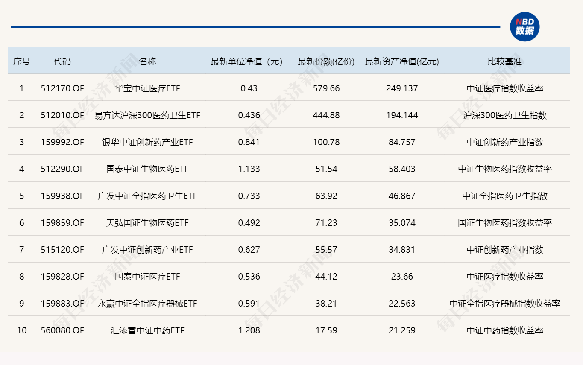Click the name 永赢中证全指医疗器械ETF
Viewport: 583px width, 365px height.
coord(147,304)
